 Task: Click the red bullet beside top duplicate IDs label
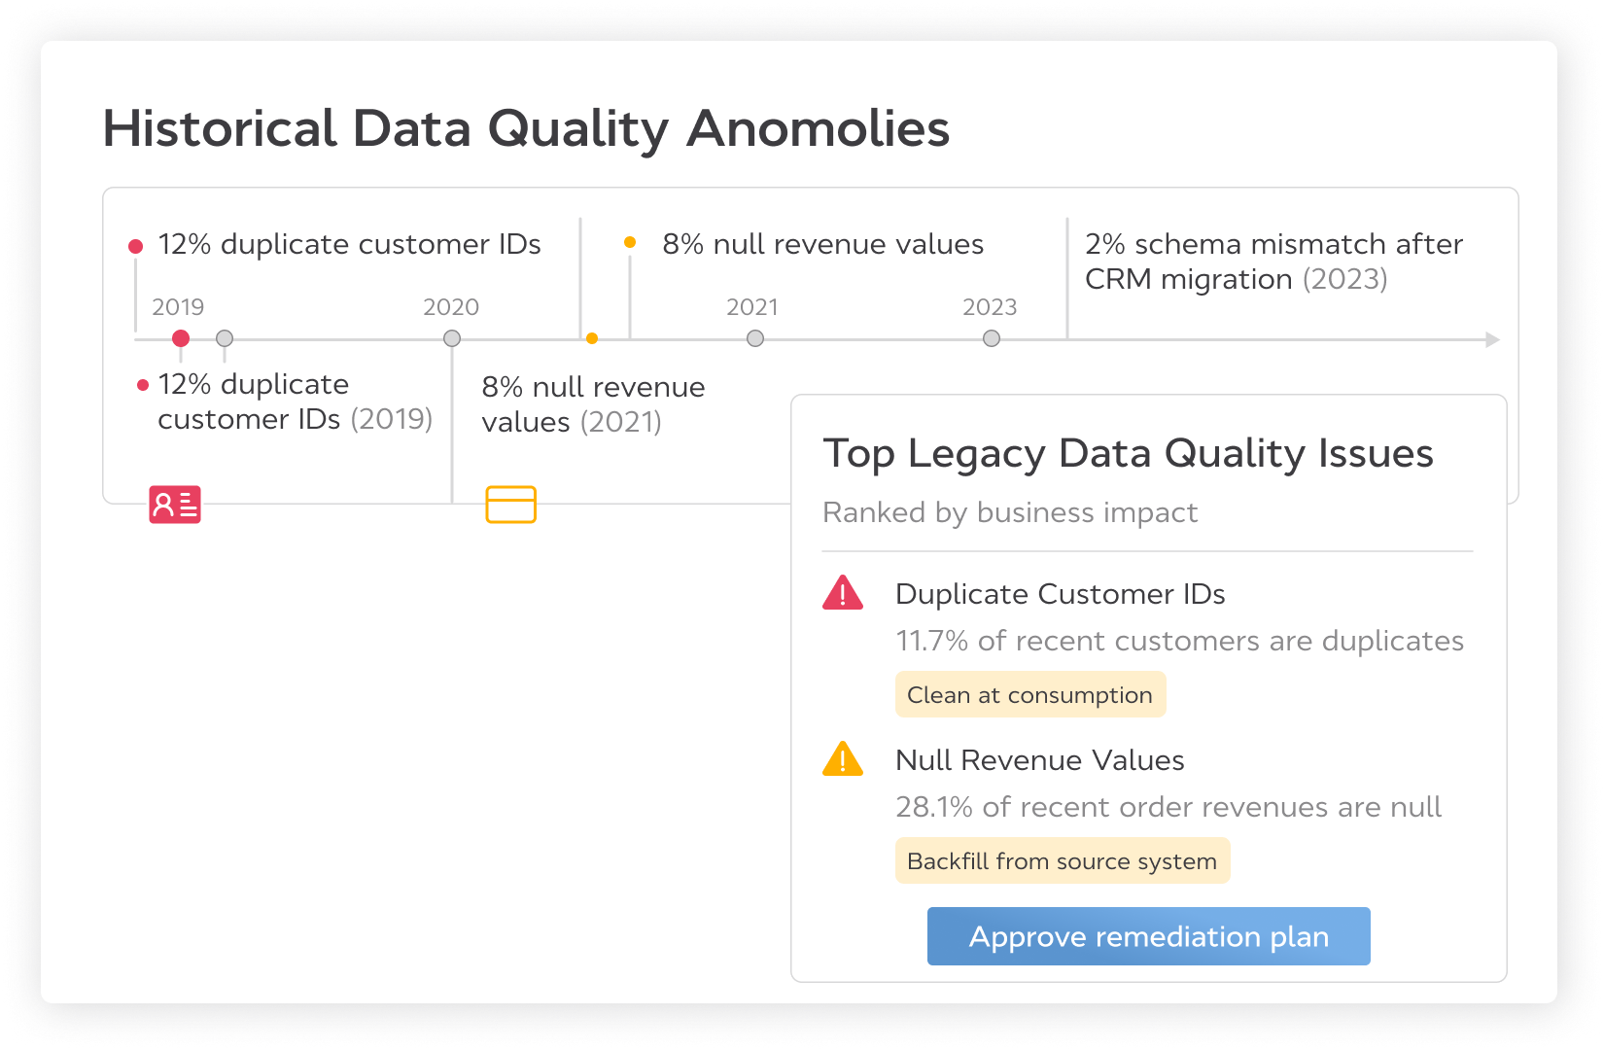(x=136, y=246)
